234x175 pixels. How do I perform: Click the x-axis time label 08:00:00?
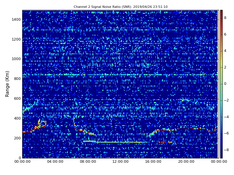[x=88, y=162]
